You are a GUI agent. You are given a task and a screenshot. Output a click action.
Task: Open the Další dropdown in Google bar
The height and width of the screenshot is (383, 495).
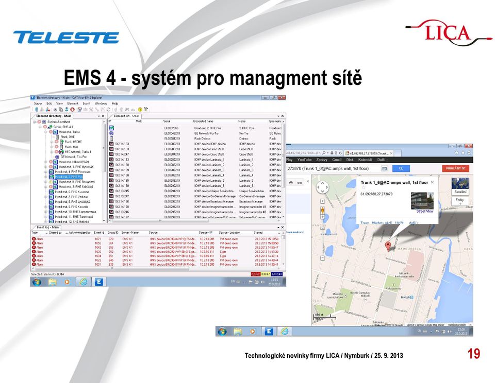pyautogui.click(x=382, y=160)
